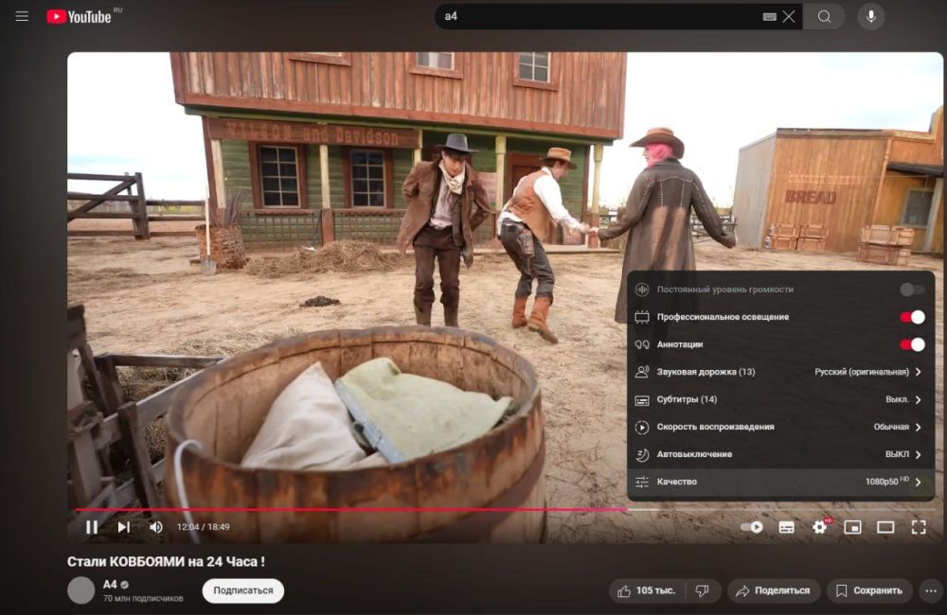
Task: Mute the video volume
Action: point(155,527)
